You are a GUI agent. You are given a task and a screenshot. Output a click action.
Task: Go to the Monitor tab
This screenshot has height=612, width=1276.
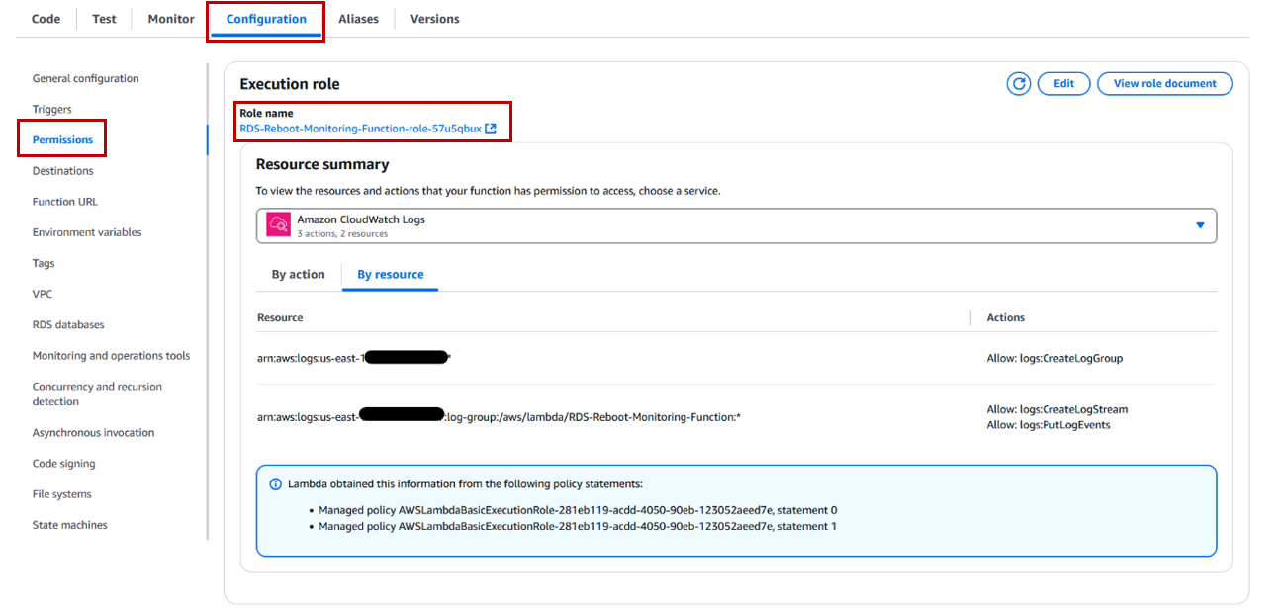pos(171,19)
